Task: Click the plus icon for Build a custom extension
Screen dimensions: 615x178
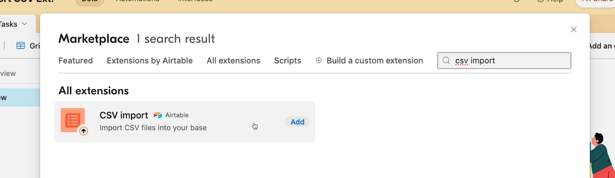Action: point(319,60)
